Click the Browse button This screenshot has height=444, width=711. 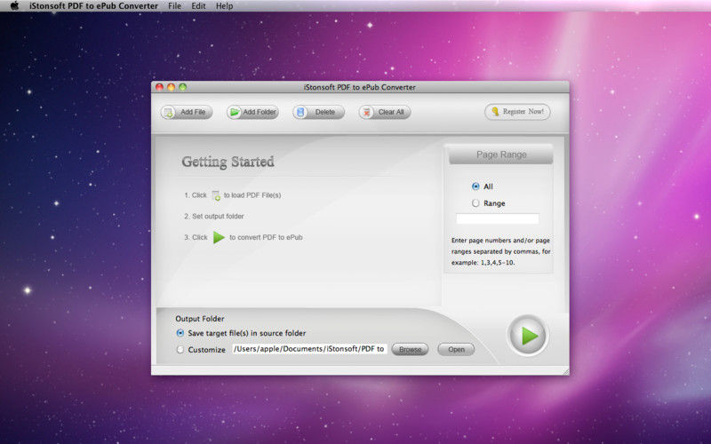coord(410,349)
